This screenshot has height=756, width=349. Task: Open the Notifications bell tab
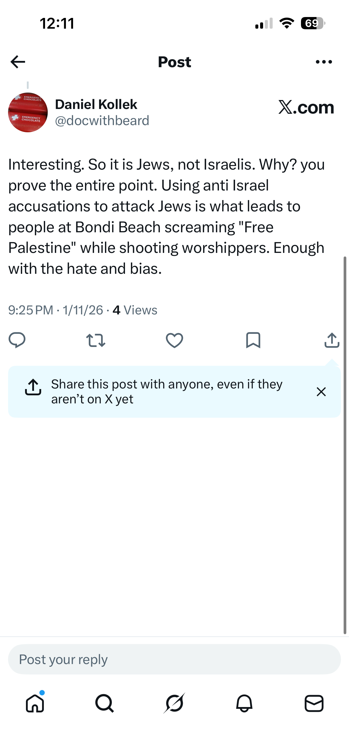(244, 703)
